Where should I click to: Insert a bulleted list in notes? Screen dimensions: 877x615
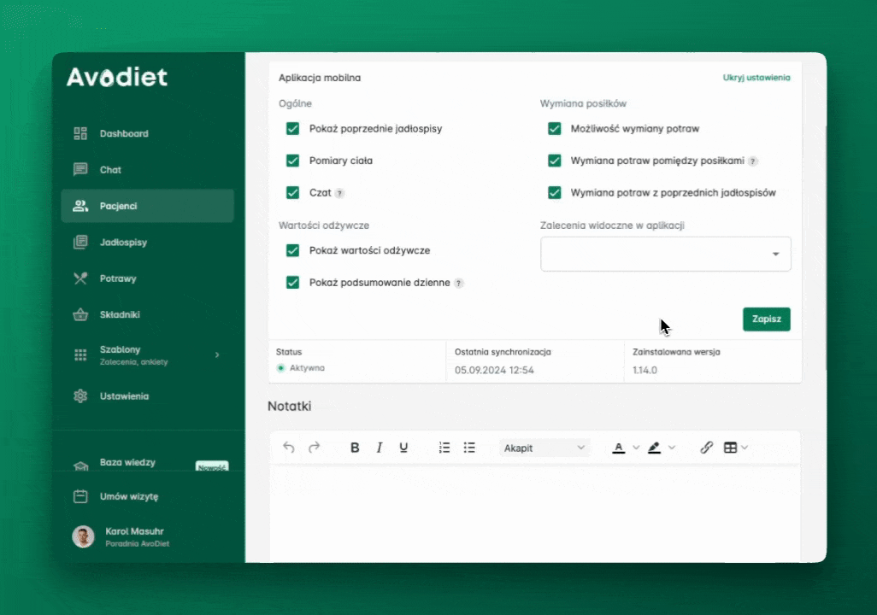coord(469,448)
